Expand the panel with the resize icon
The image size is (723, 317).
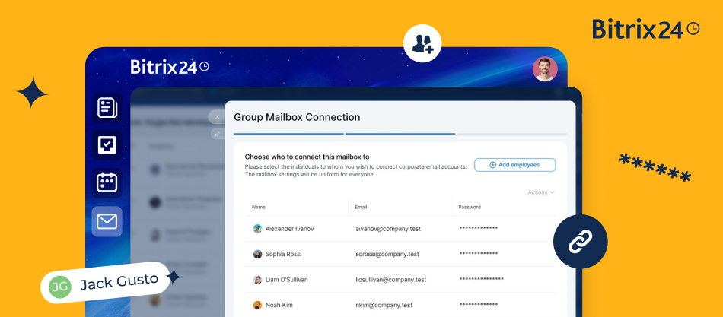click(x=217, y=133)
